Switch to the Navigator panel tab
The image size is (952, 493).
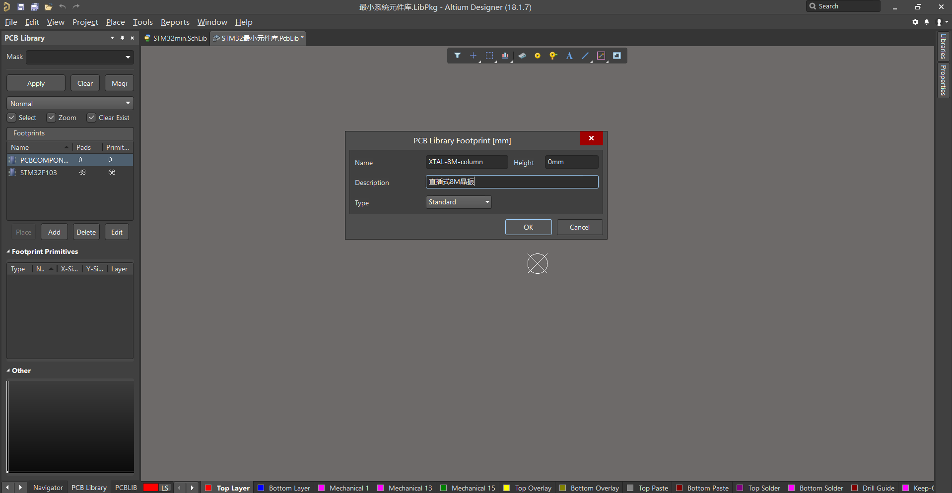pos(48,488)
